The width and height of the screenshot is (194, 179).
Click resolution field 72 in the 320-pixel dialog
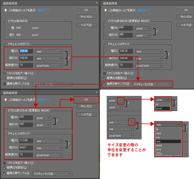click(x=26, y=155)
